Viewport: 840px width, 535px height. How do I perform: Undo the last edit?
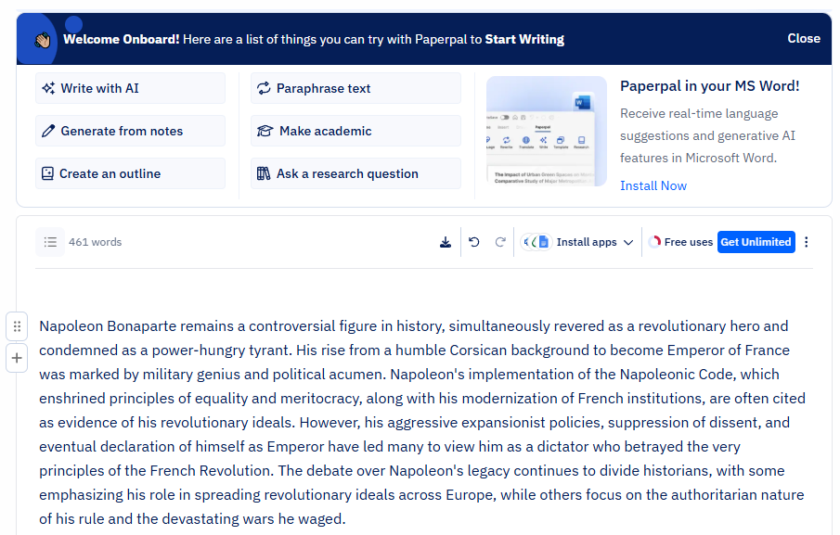474,242
